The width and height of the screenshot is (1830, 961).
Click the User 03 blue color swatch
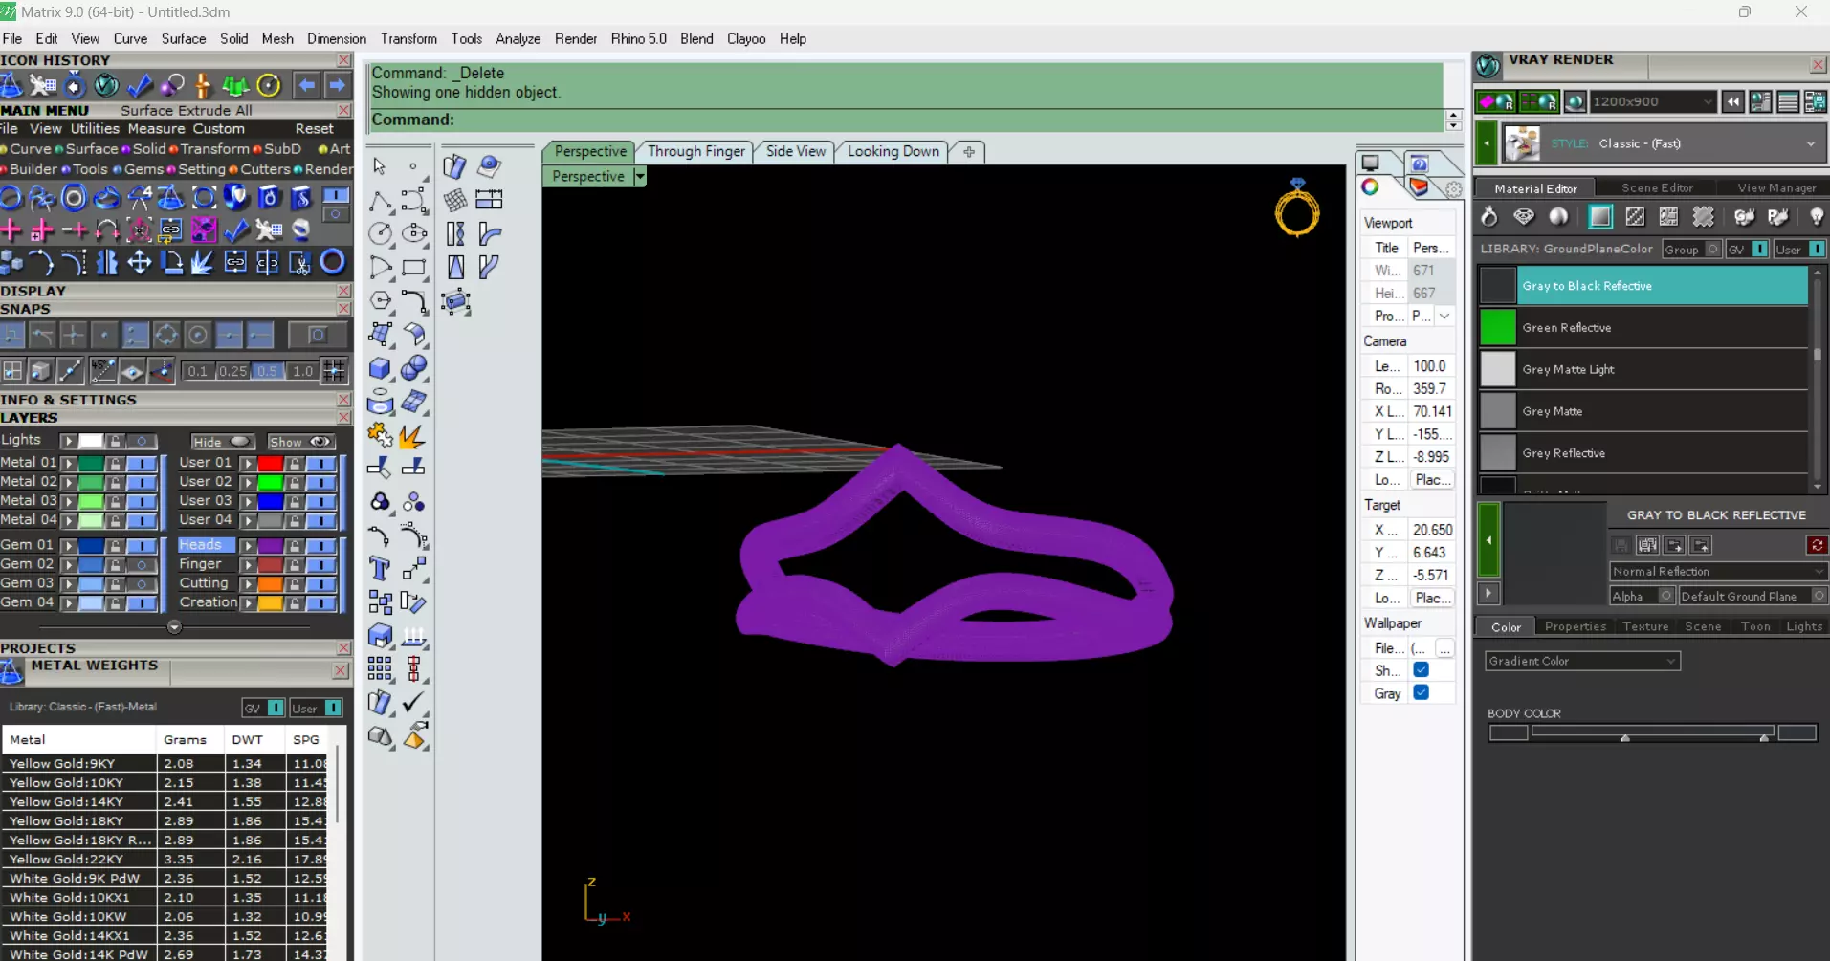271,501
